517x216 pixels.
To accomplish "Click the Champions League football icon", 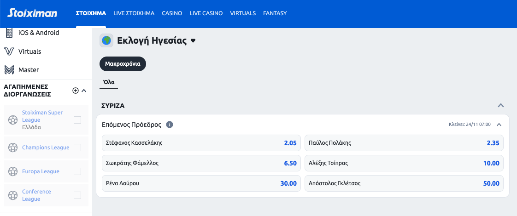I will [x=13, y=148].
